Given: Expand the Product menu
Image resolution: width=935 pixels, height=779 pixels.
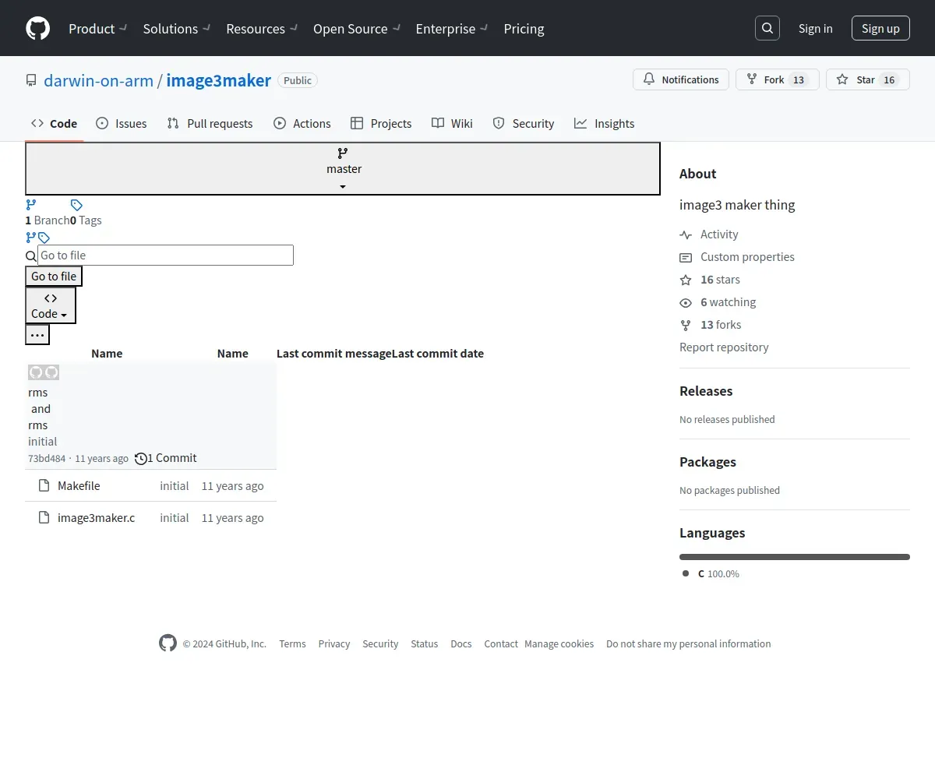Looking at the screenshot, I should [97, 29].
